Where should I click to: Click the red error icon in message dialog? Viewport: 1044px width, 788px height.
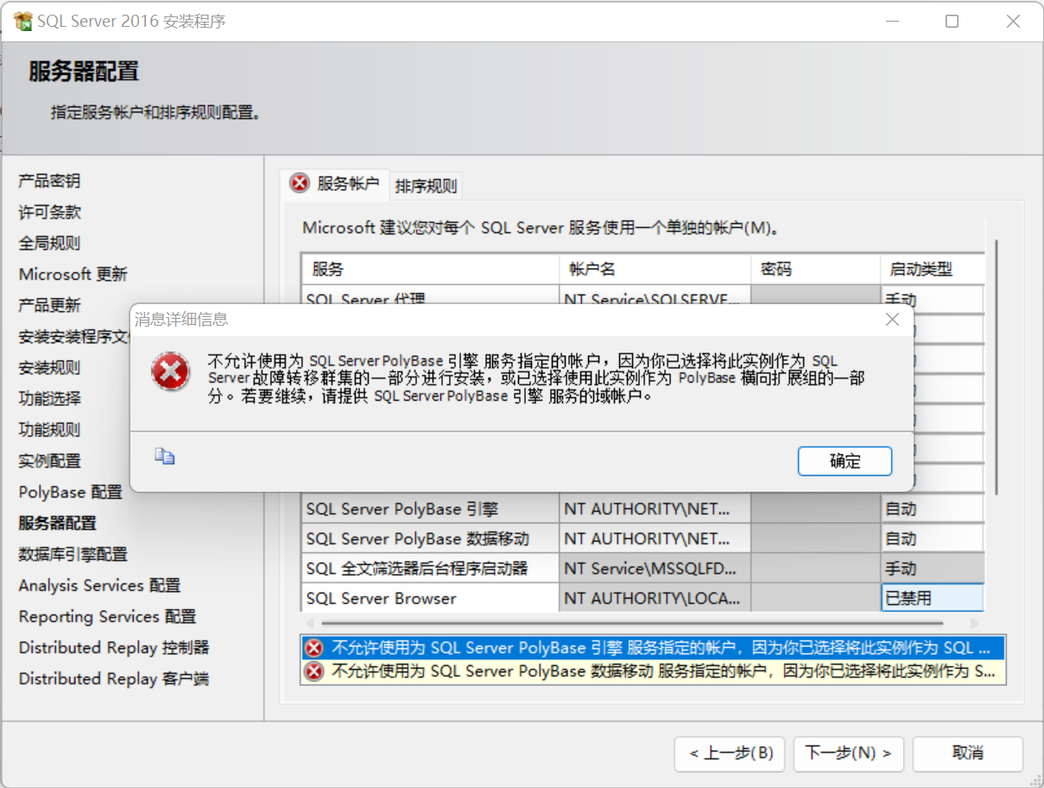point(170,372)
